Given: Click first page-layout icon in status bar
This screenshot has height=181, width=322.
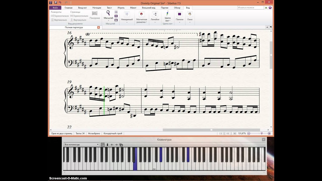Looking at the screenshot, I should tap(220, 133).
